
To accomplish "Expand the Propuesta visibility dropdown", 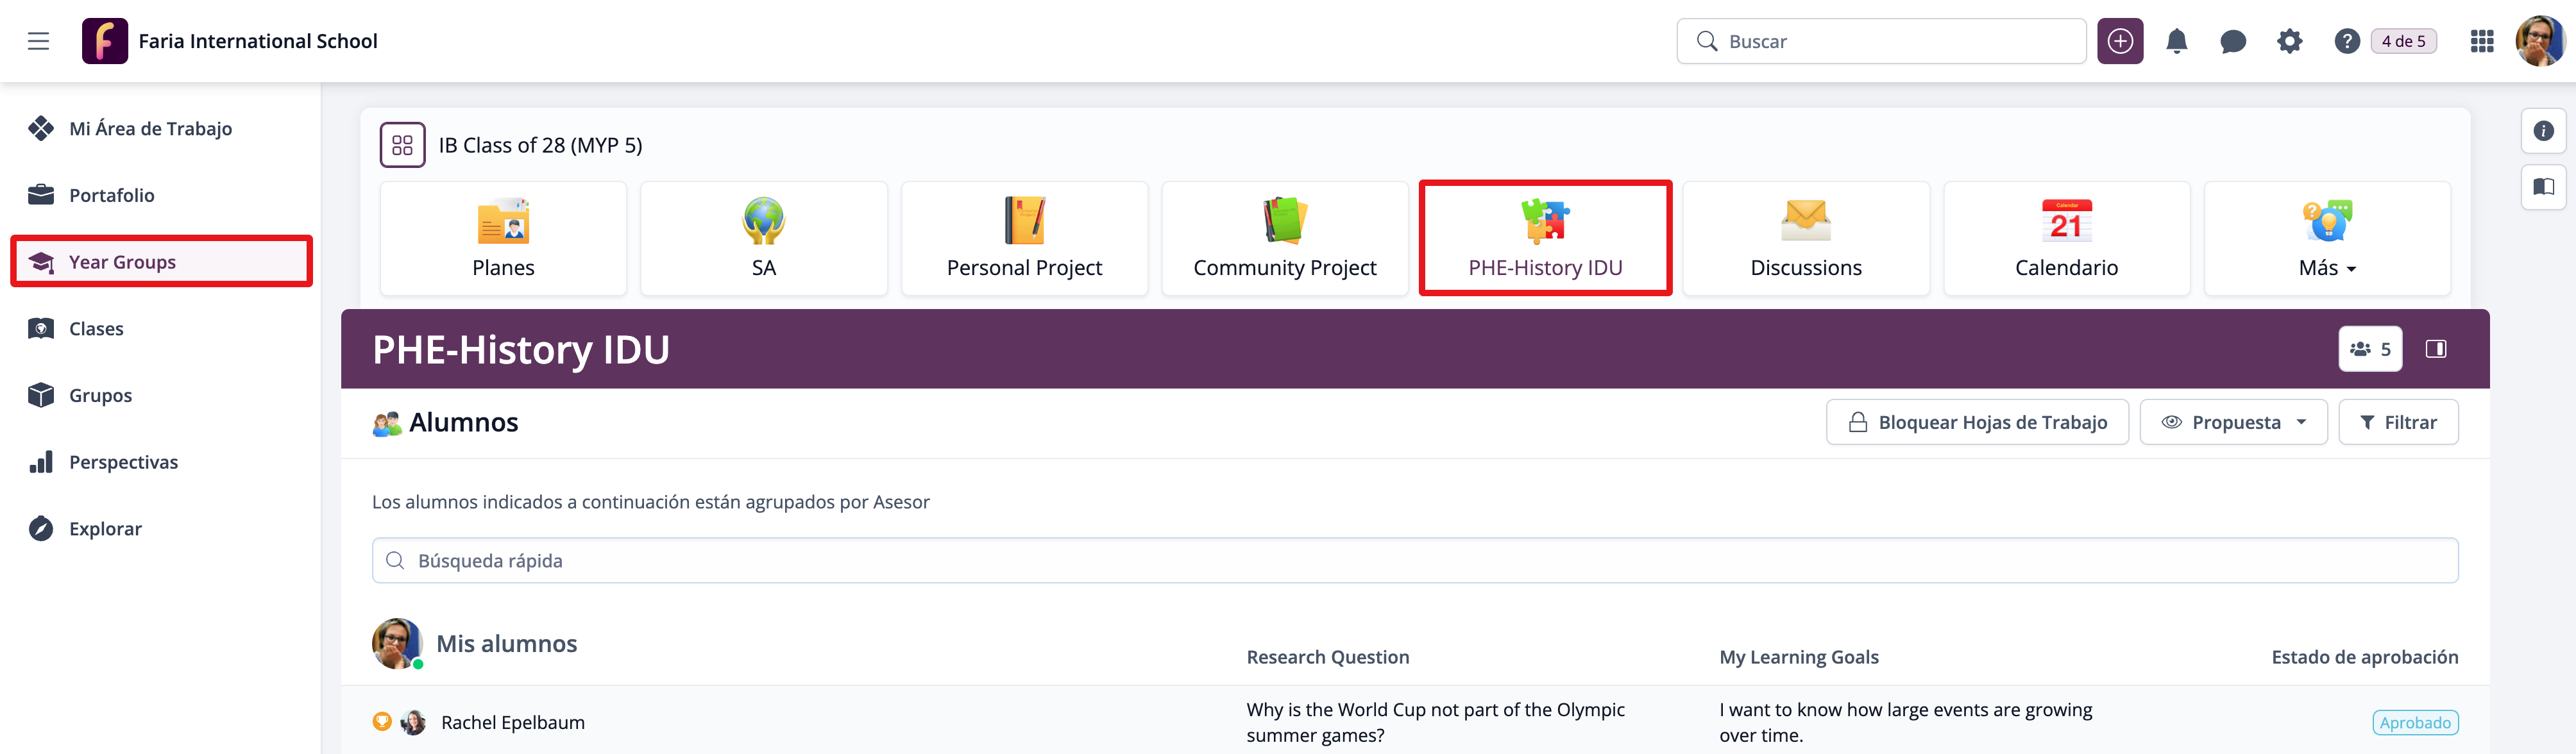I will coord(2233,422).
